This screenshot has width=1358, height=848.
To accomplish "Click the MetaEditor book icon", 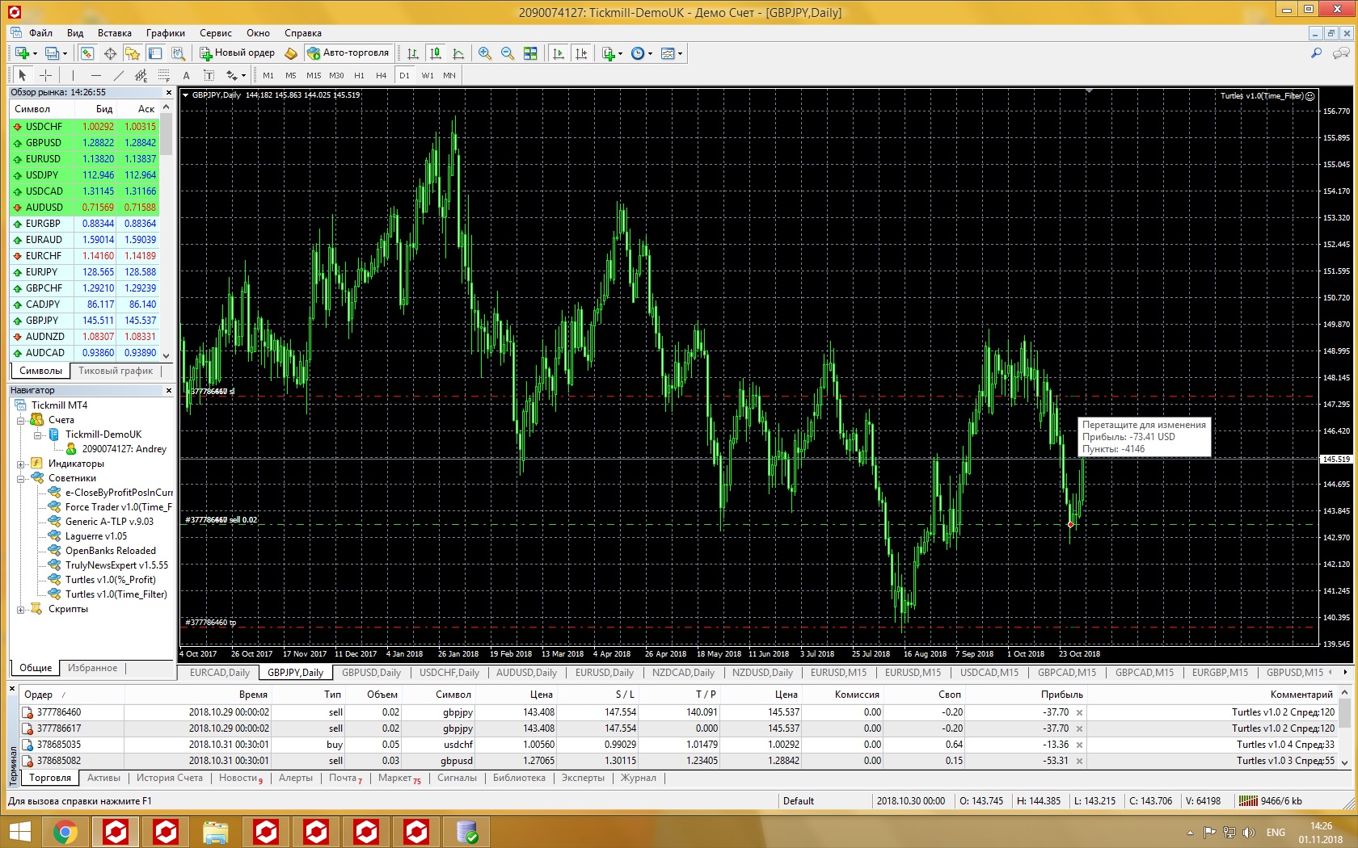I will 291,53.
